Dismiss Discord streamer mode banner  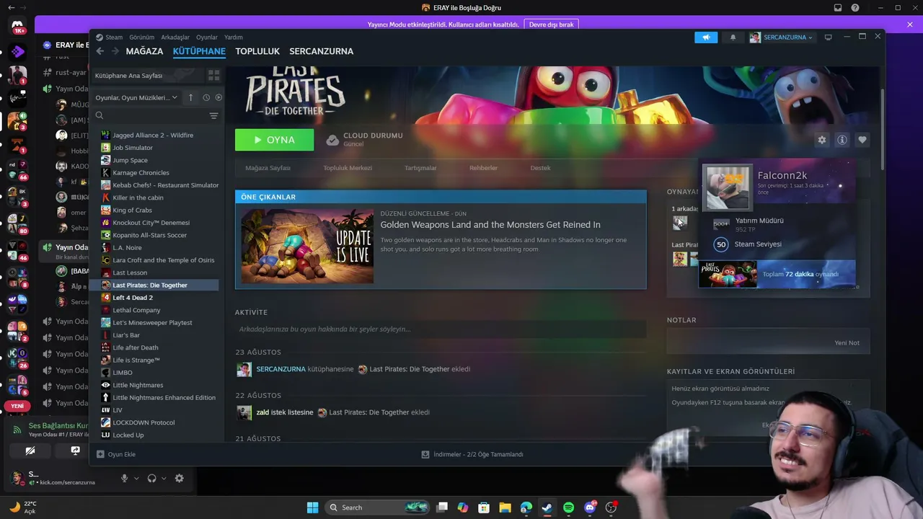click(x=910, y=25)
